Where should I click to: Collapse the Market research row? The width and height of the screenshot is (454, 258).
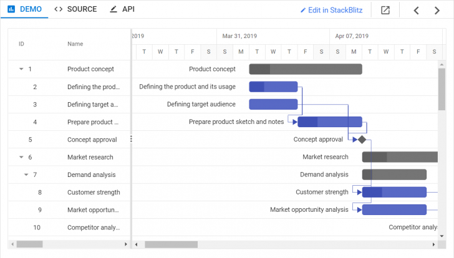click(x=21, y=157)
